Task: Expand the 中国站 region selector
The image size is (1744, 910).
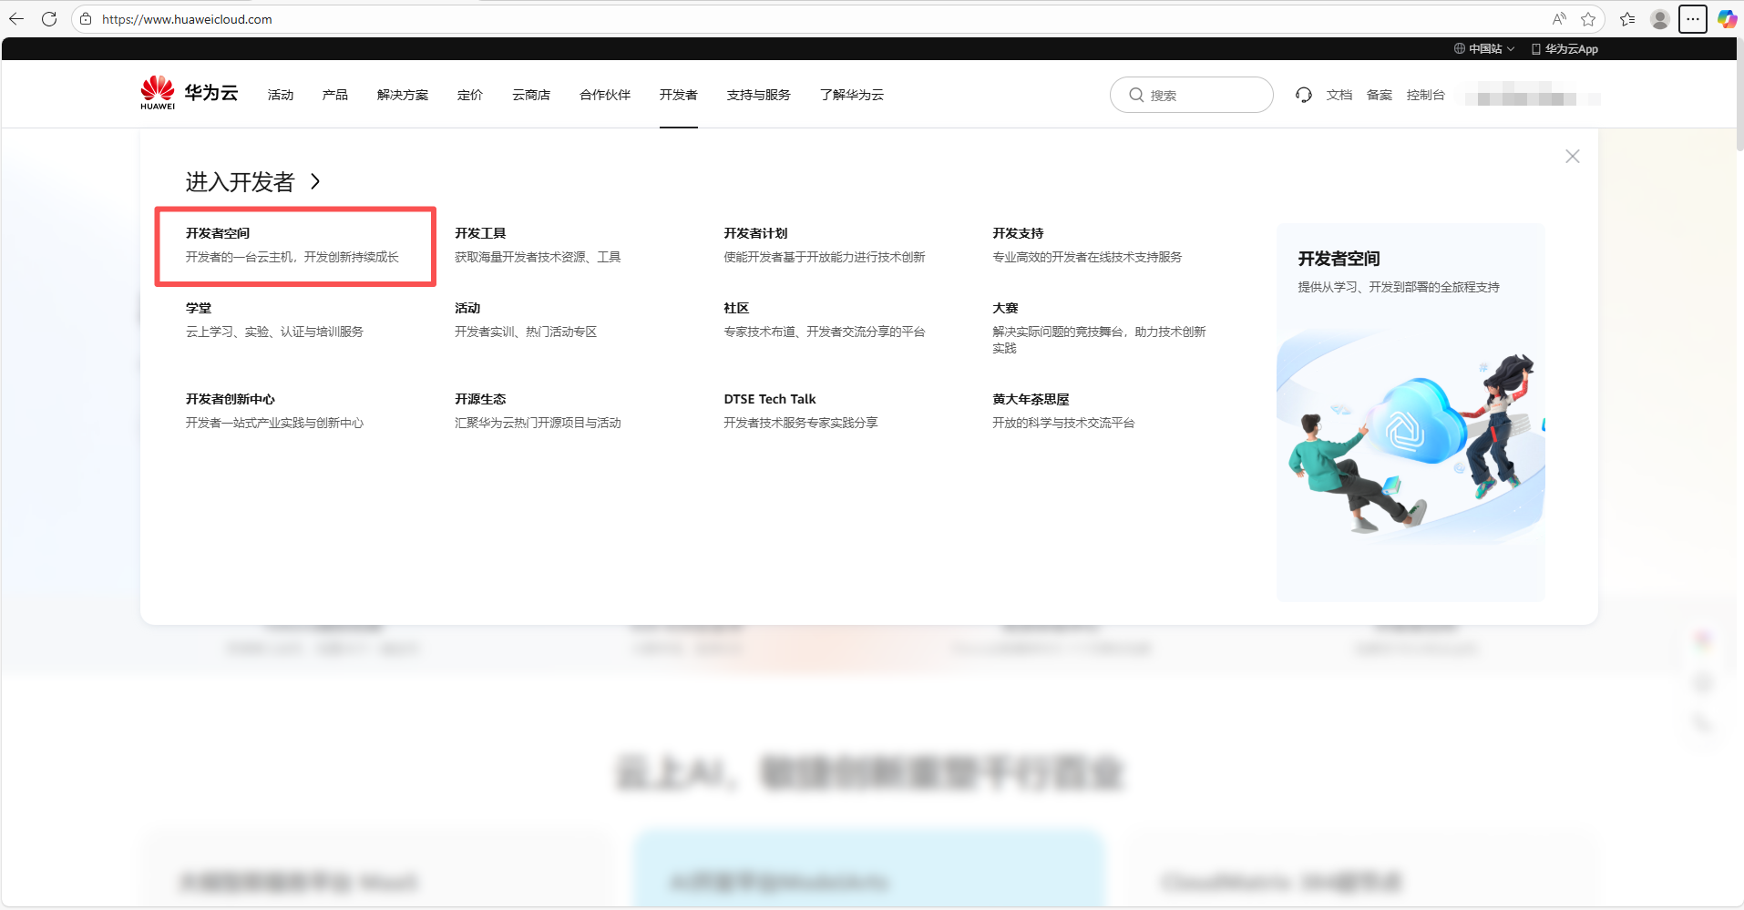Action: click(1484, 49)
